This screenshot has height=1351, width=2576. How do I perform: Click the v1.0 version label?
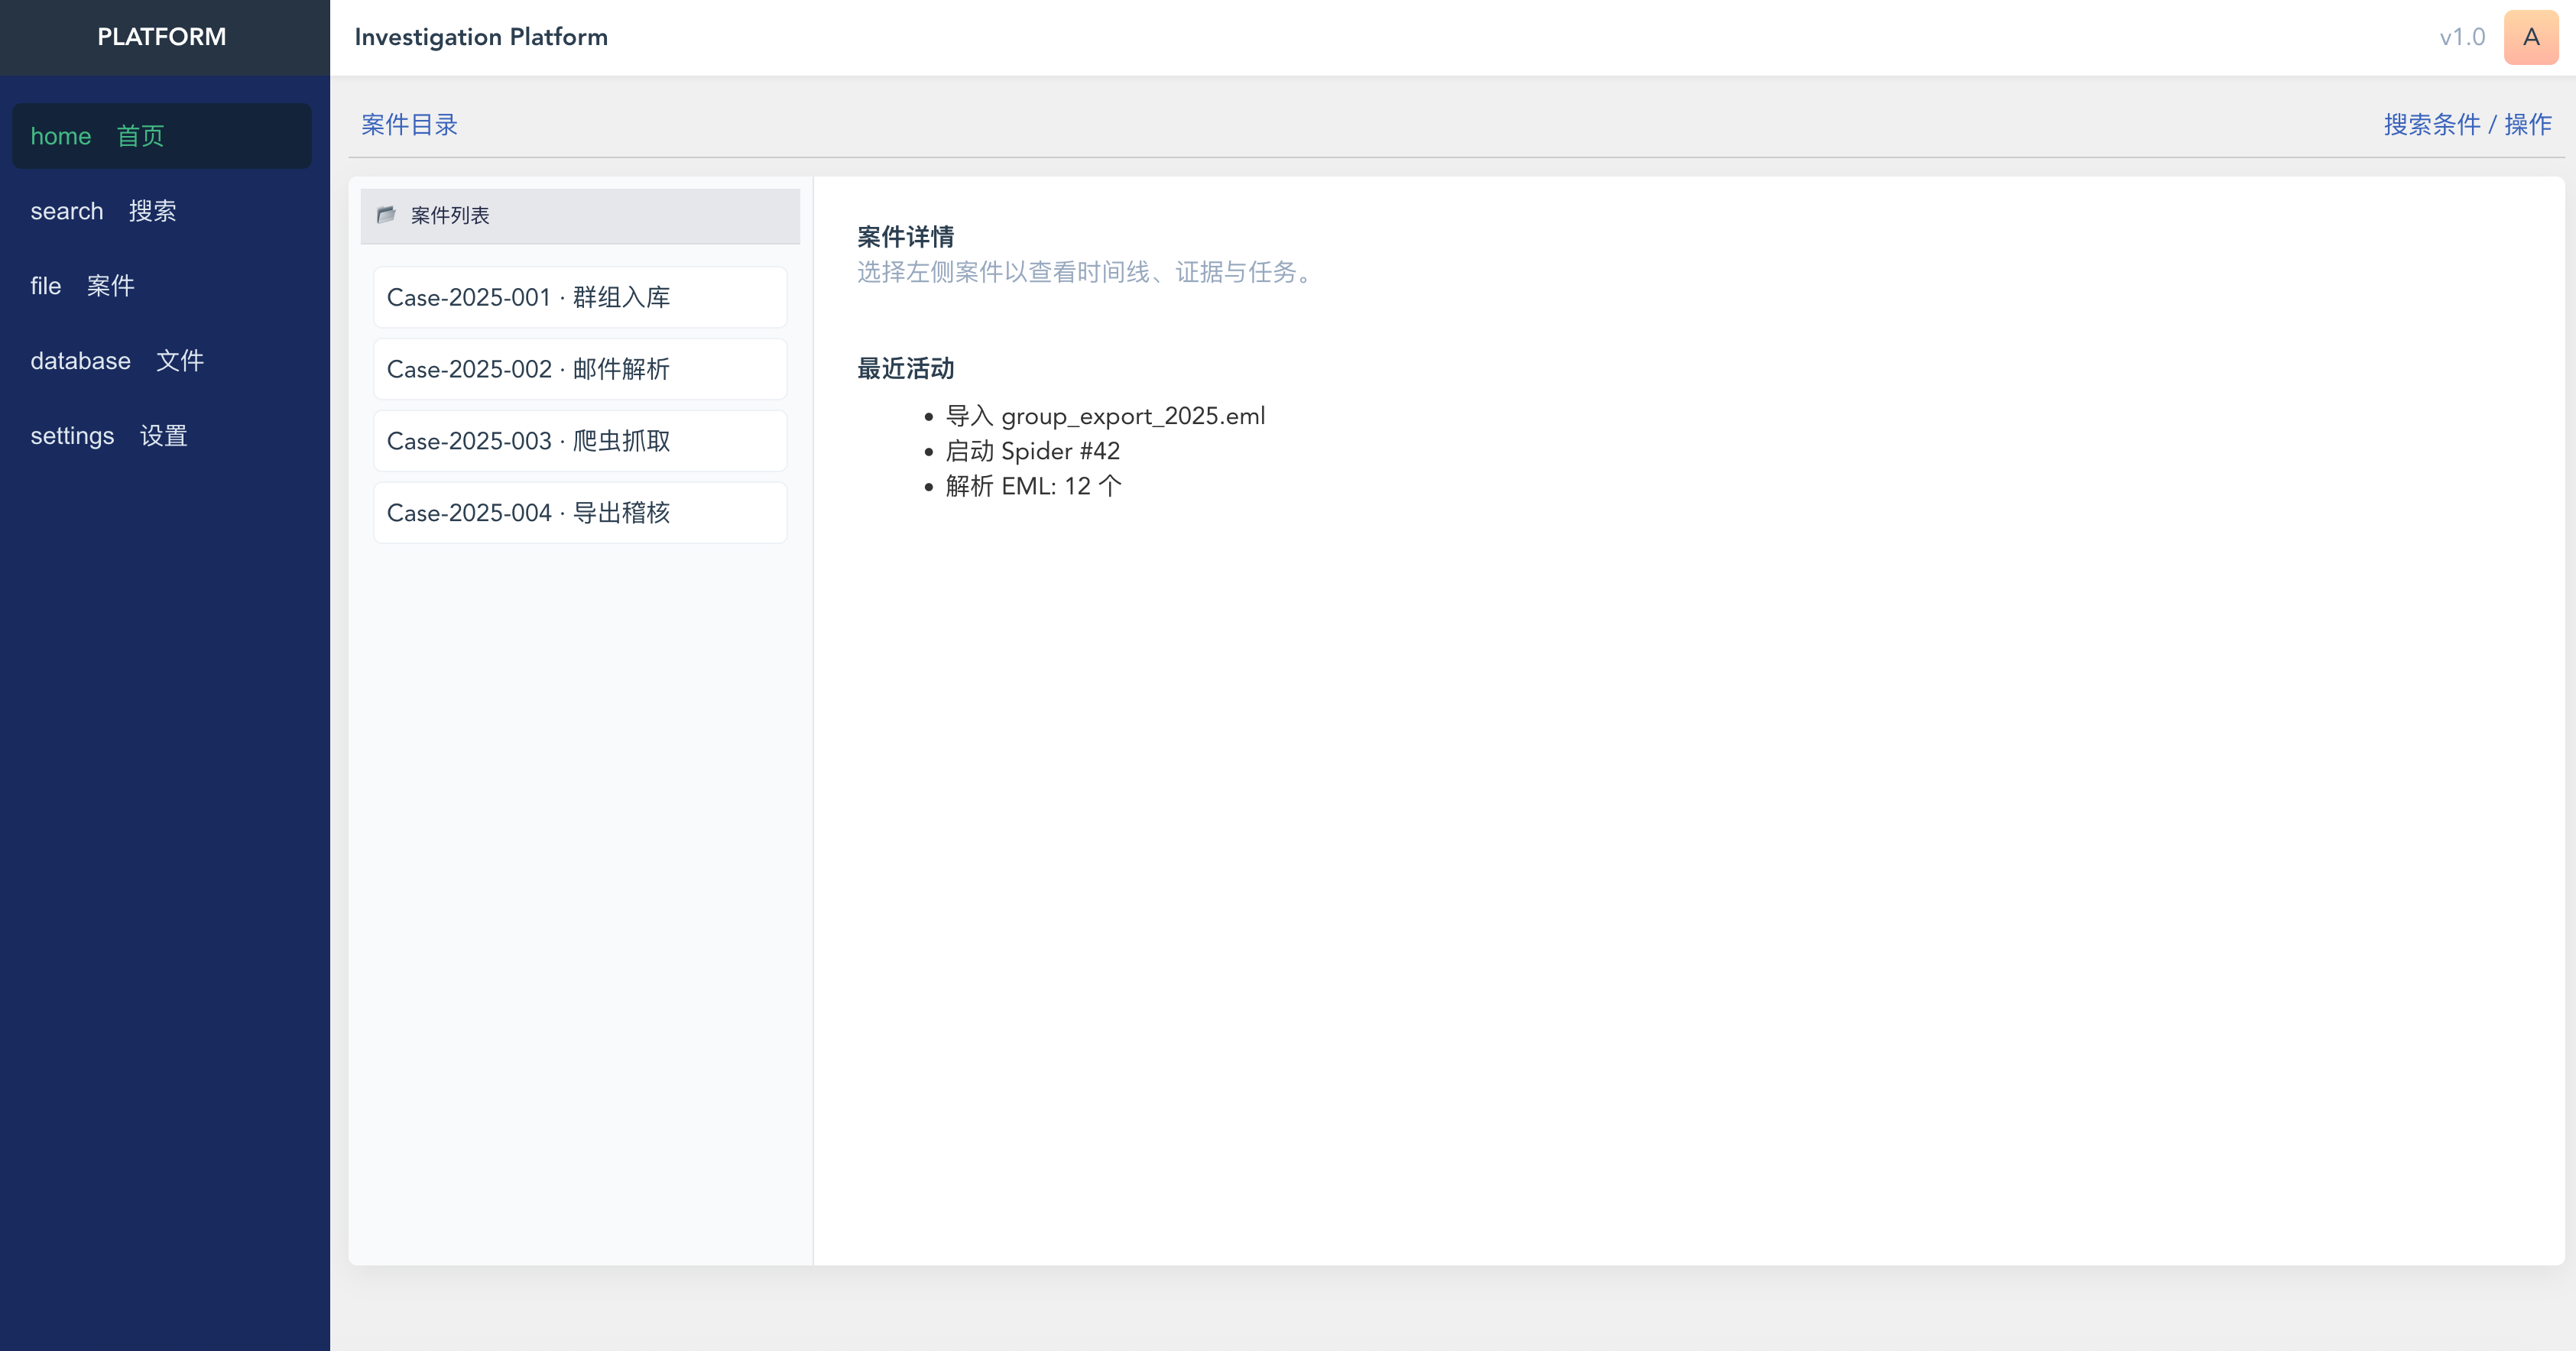pos(2461,37)
